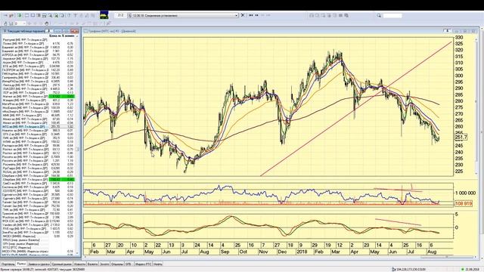Select the ЛУКОЙЛ row in table
This screenshot has height=272, width=484.
click(39, 89)
